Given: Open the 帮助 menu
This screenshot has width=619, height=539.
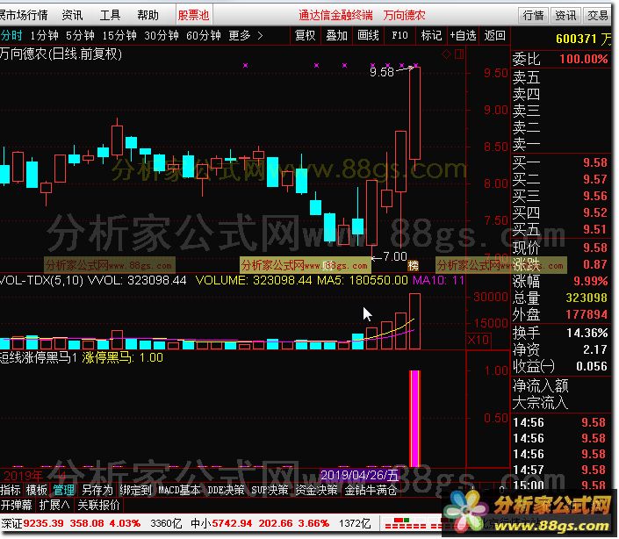Looking at the screenshot, I should tap(148, 16).
